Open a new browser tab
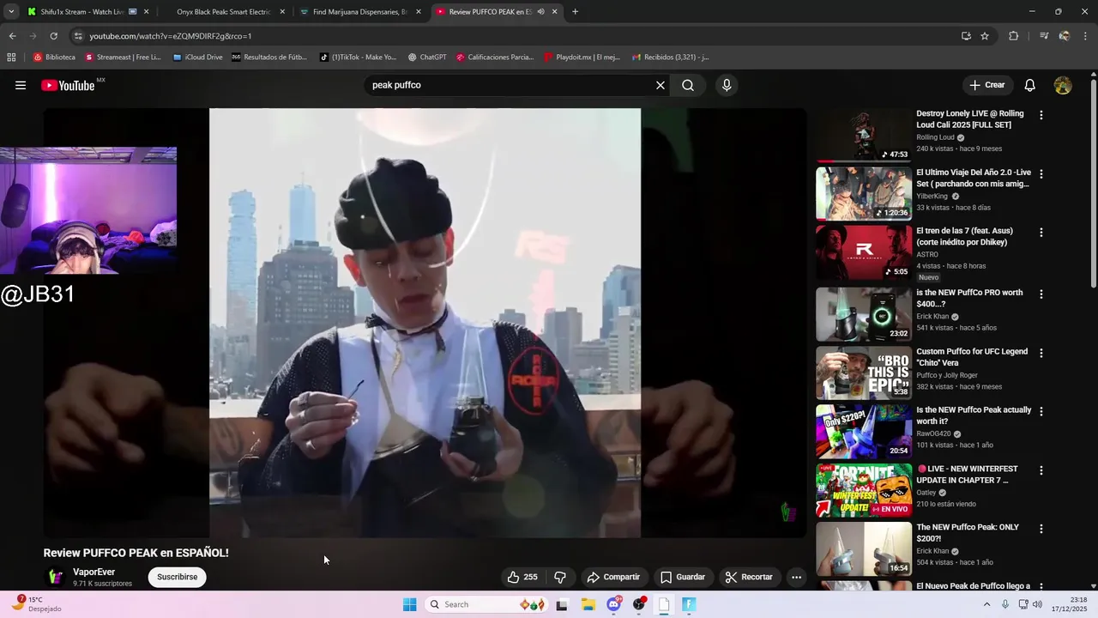 point(575,12)
